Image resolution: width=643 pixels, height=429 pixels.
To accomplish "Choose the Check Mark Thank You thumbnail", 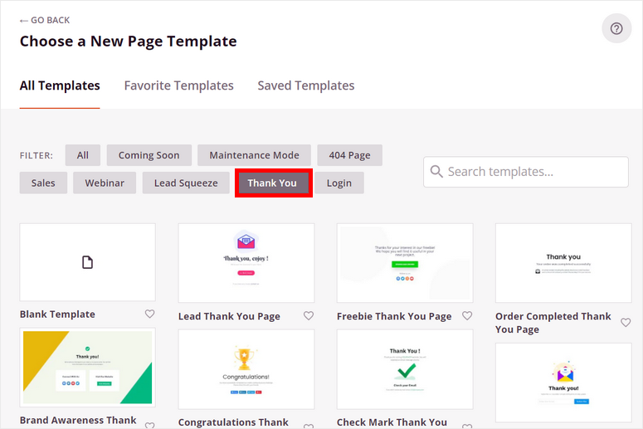I will [405, 370].
